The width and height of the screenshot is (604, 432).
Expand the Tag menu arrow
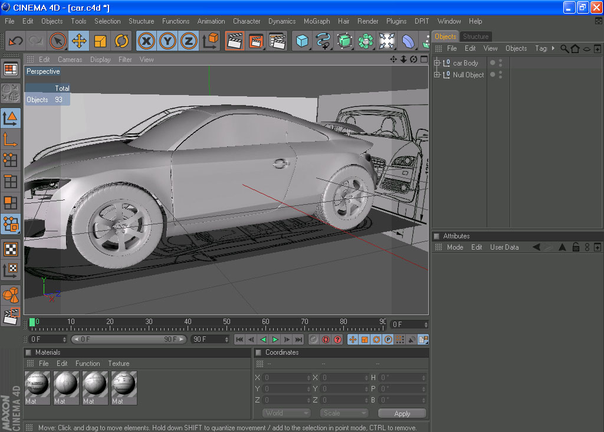(x=553, y=48)
